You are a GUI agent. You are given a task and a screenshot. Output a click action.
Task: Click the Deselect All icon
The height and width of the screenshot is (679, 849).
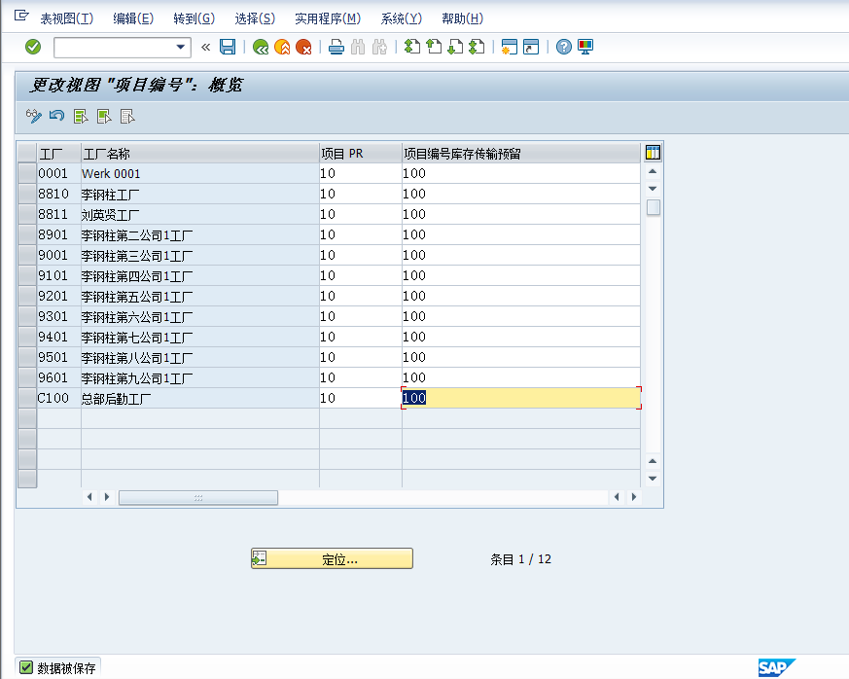(x=127, y=116)
